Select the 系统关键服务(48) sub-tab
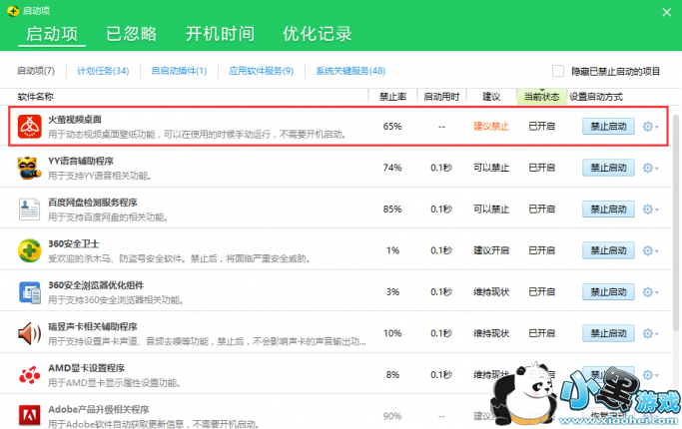Screen dimensions: 682x429 [350, 71]
